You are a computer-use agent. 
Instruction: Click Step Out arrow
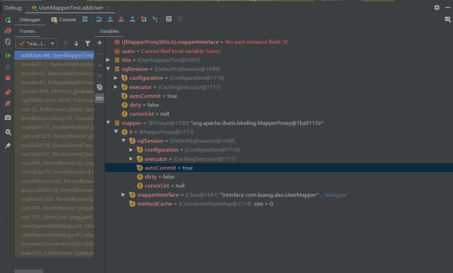[x=133, y=19]
